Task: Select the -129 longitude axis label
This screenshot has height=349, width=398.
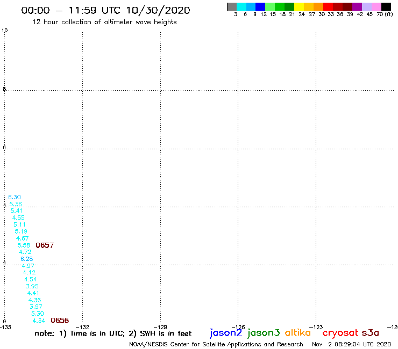Action: pos(160,327)
